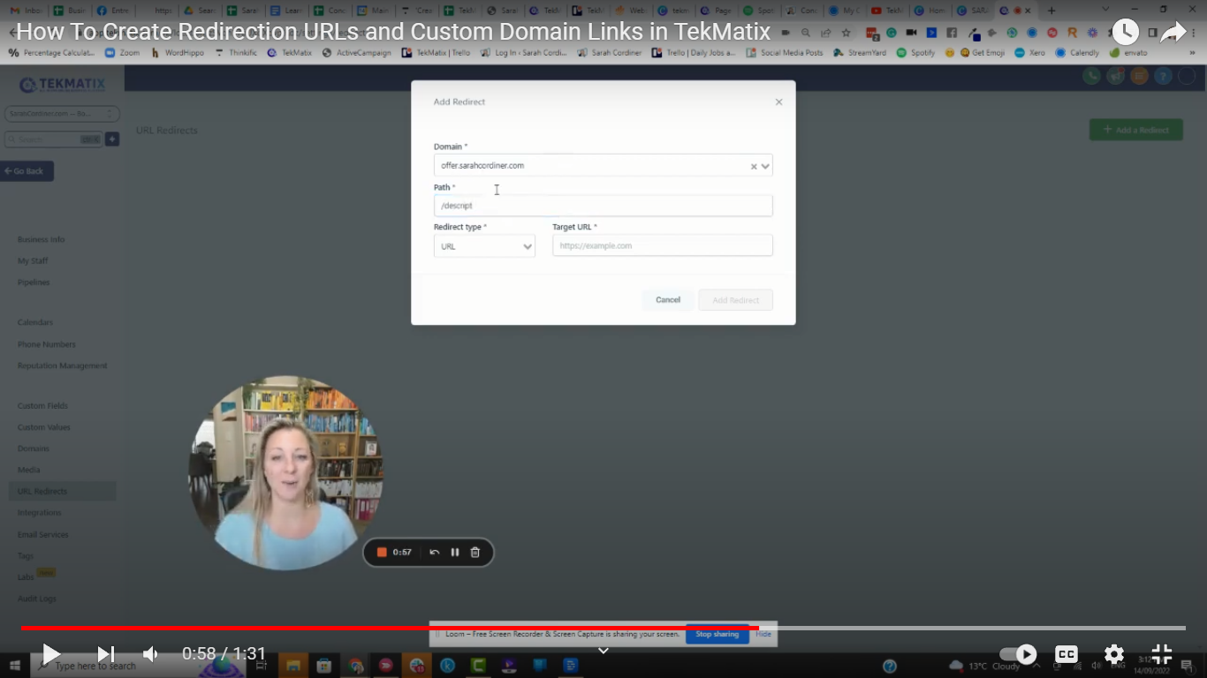Open the video title link
The height and width of the screenshot is (678, 1207).
(x=393, y=33)
